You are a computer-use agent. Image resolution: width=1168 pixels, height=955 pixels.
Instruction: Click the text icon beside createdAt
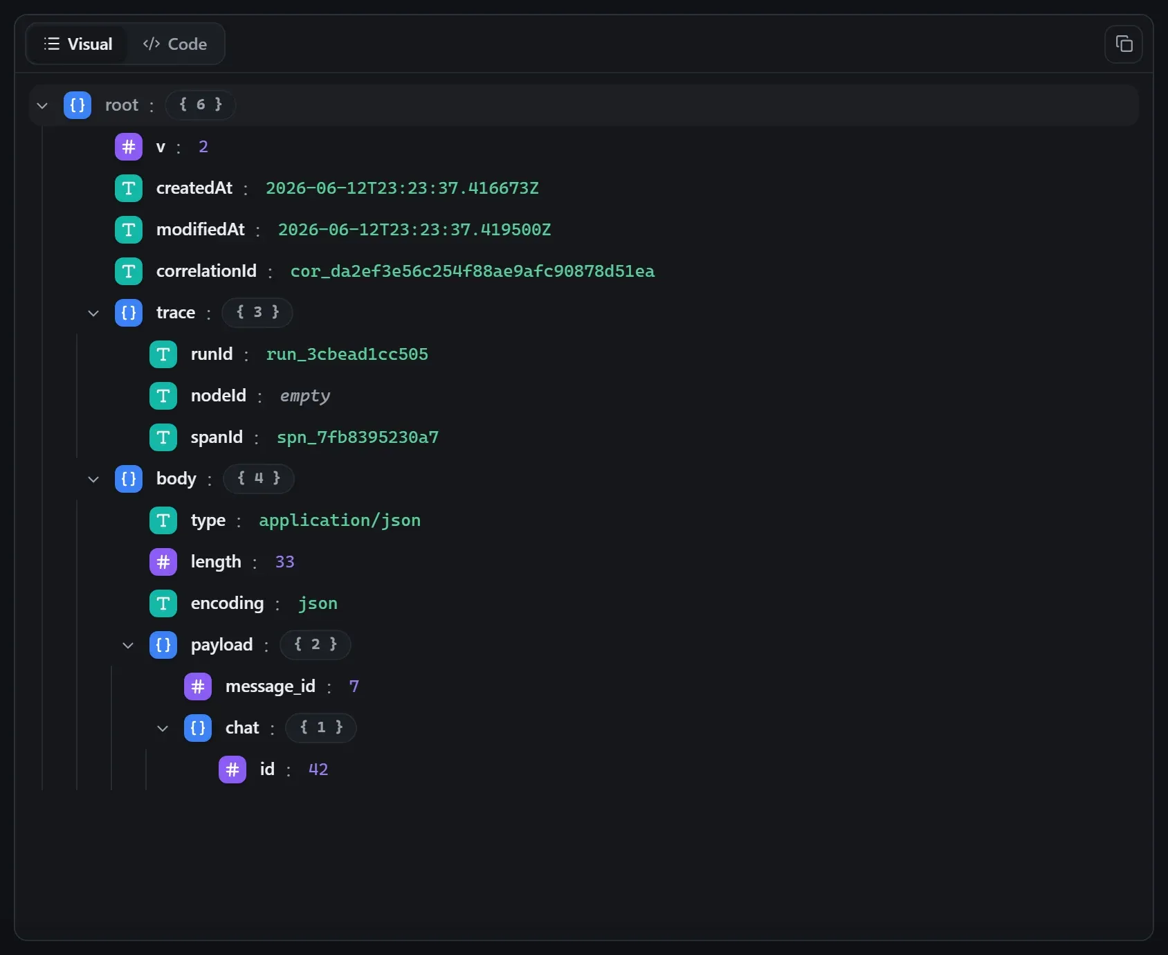click(129, 188)
